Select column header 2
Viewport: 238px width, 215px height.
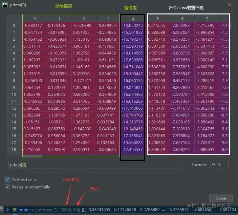pos(84,19)
